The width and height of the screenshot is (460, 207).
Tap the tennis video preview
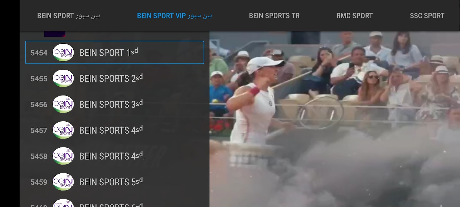click(335, 119)
